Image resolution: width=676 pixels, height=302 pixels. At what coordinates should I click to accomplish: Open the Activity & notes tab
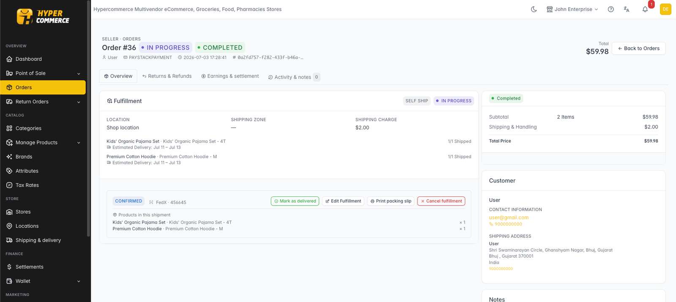pos(294,77)
